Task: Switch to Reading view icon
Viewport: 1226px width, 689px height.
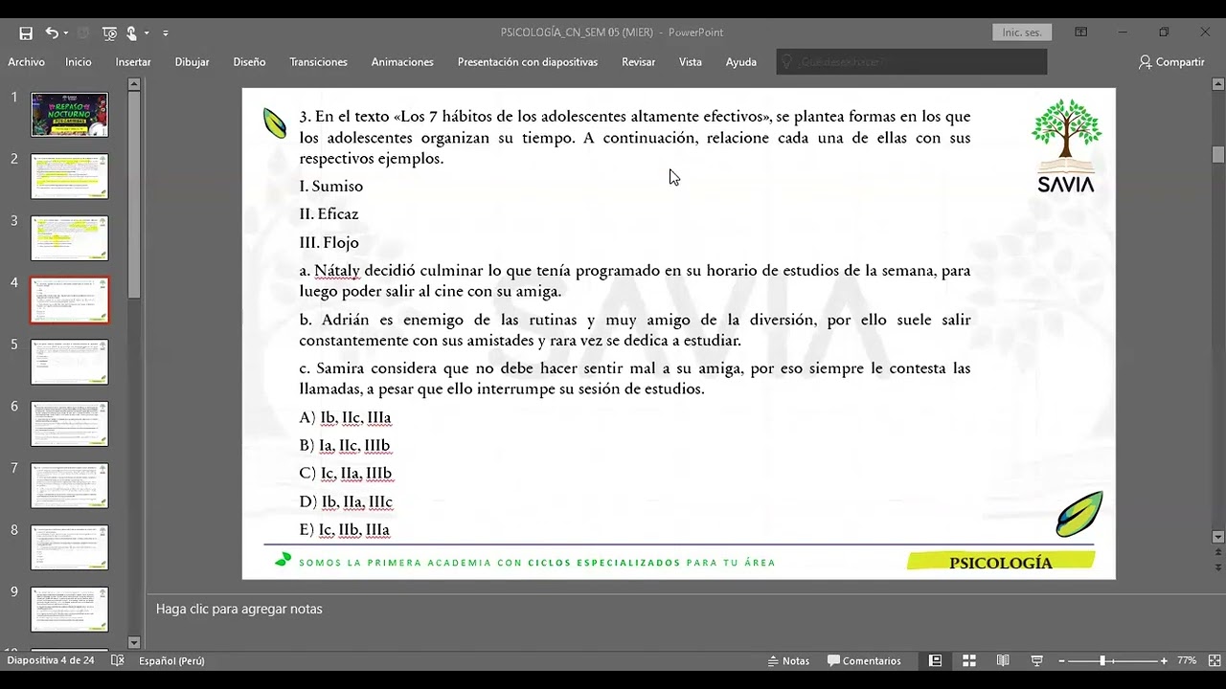Action: click(x=1003, y=660)
